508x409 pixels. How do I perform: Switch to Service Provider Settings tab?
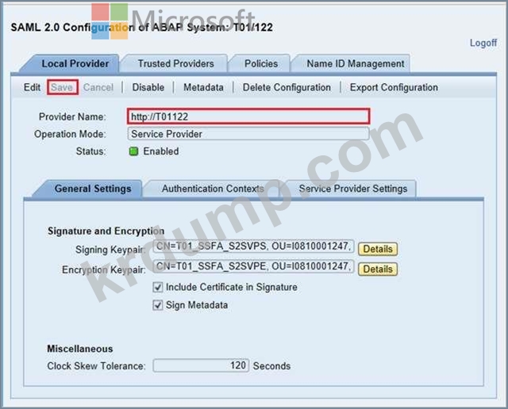pyautogui.click(x=352, y=189)
